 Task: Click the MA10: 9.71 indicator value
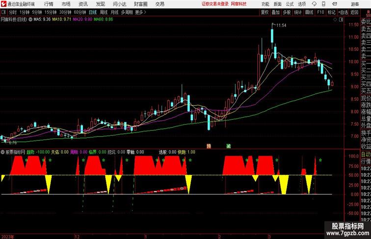61,20
